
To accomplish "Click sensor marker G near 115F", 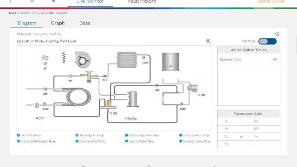I will 44,104.
